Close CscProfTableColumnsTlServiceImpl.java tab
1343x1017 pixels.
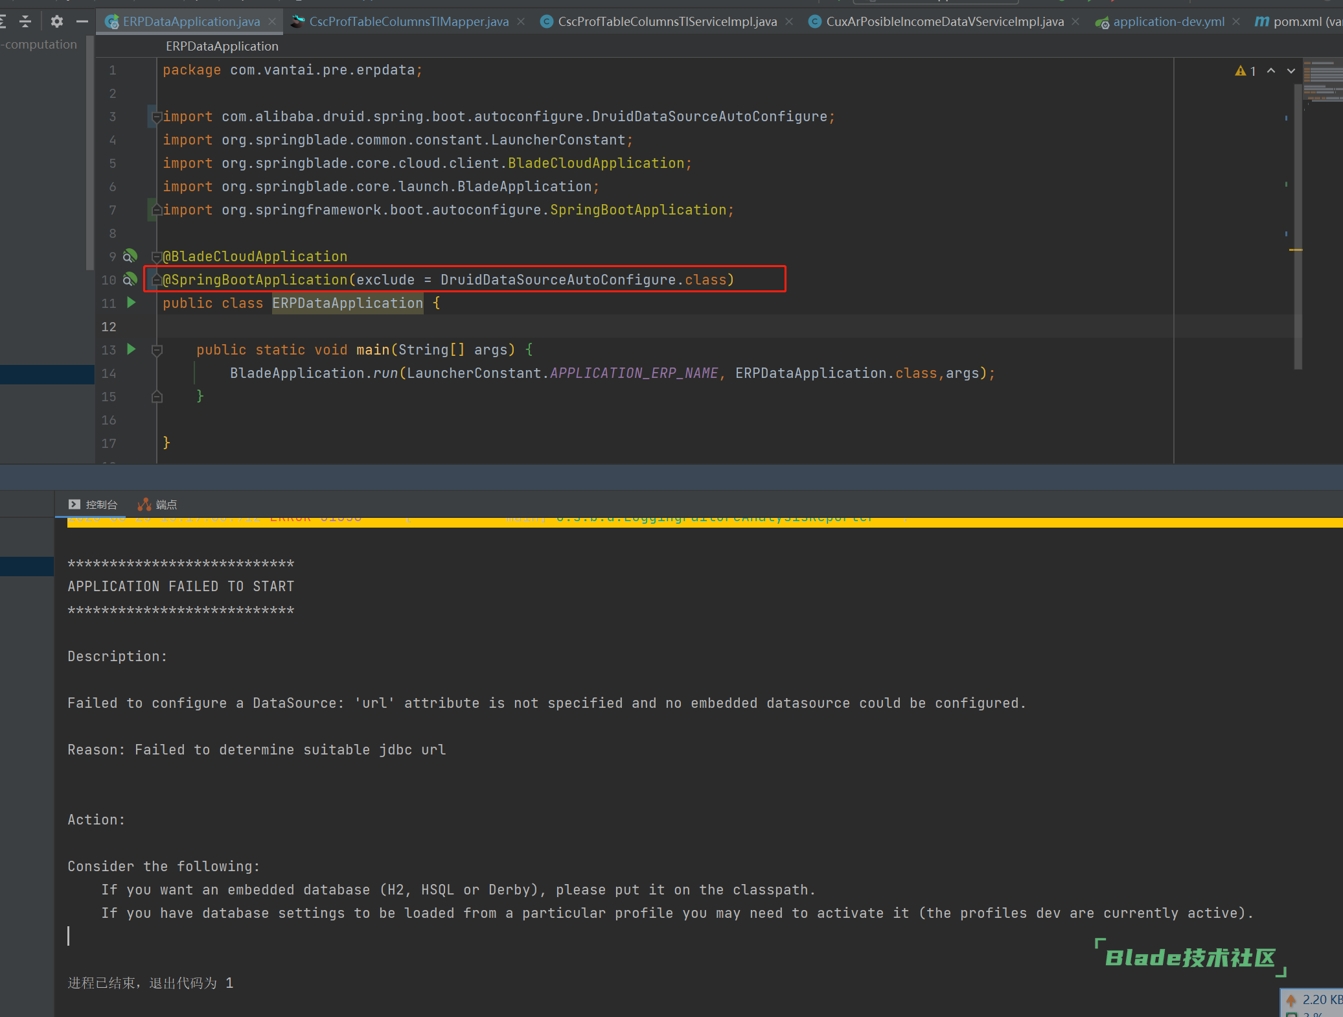[789, 21]
